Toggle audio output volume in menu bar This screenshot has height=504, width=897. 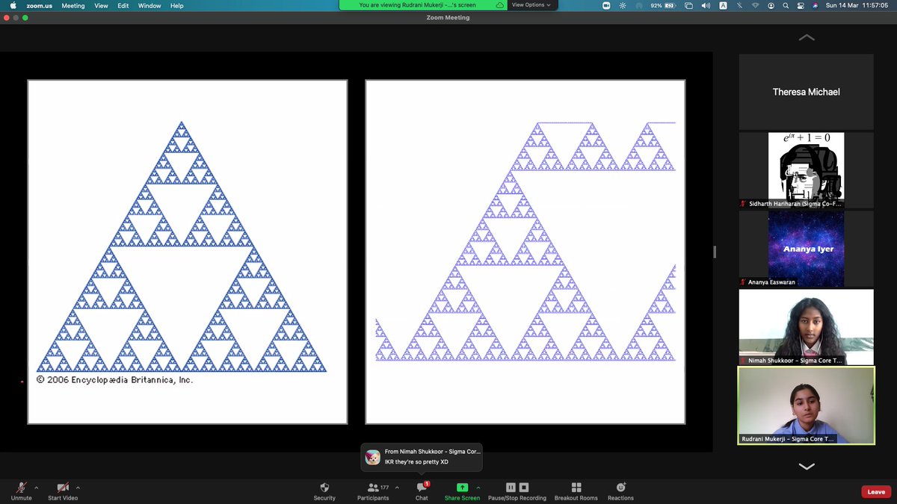pyautogui.click(x=705, y=5)
